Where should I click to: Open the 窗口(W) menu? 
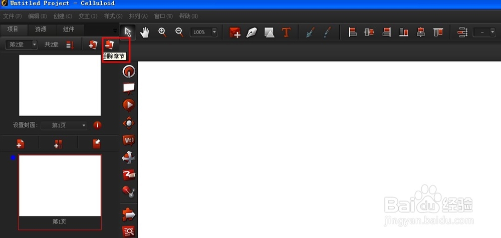coord(164,16)
